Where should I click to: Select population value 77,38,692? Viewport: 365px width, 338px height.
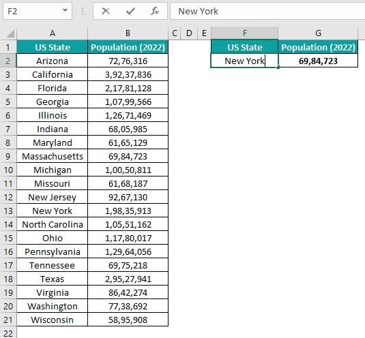(128, 306)
